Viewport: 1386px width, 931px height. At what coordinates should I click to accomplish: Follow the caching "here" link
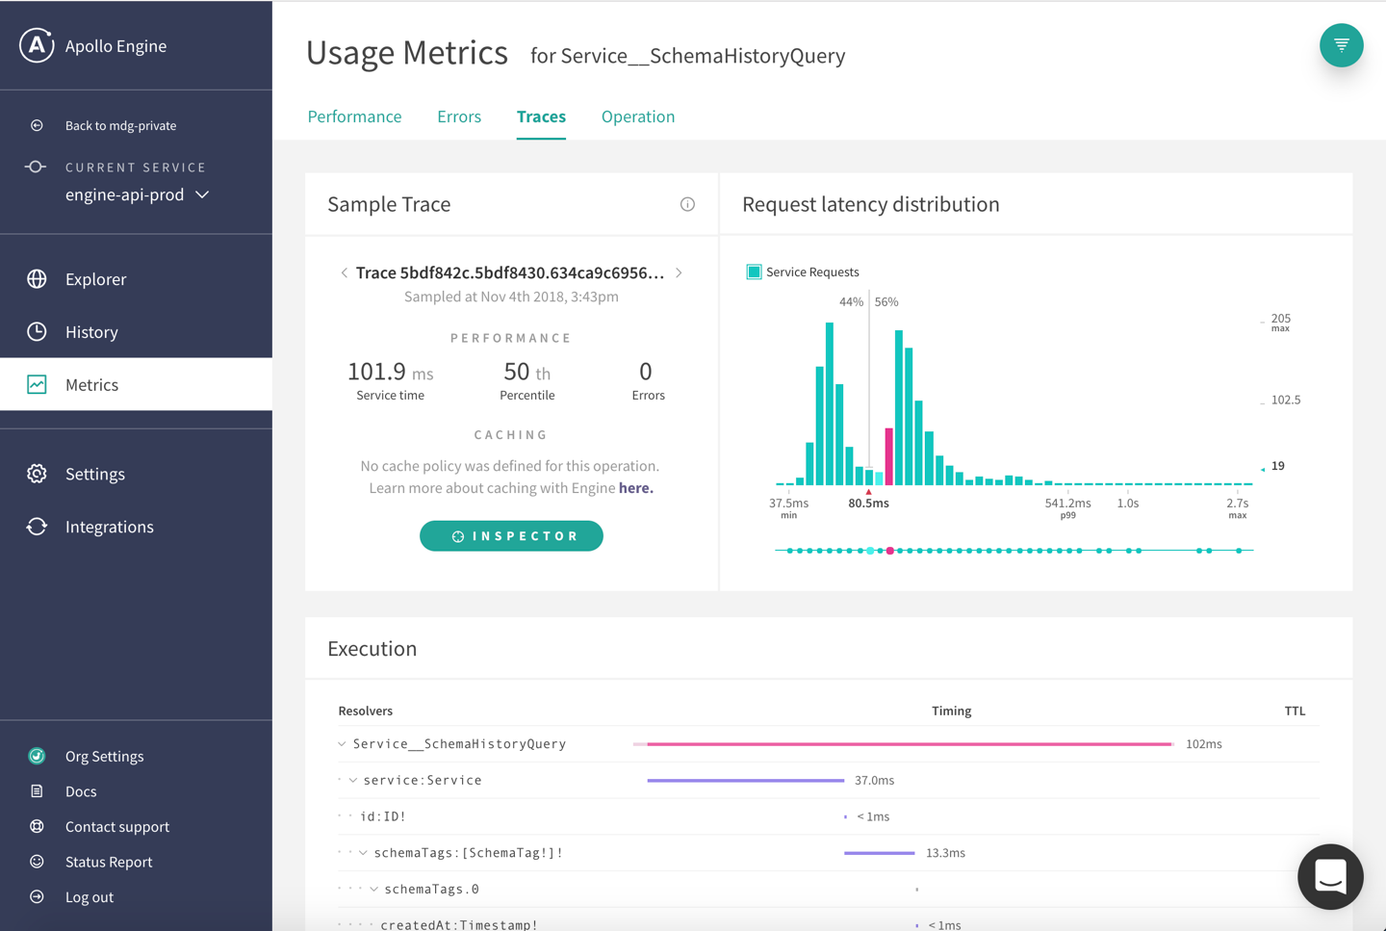coord(635,488)
